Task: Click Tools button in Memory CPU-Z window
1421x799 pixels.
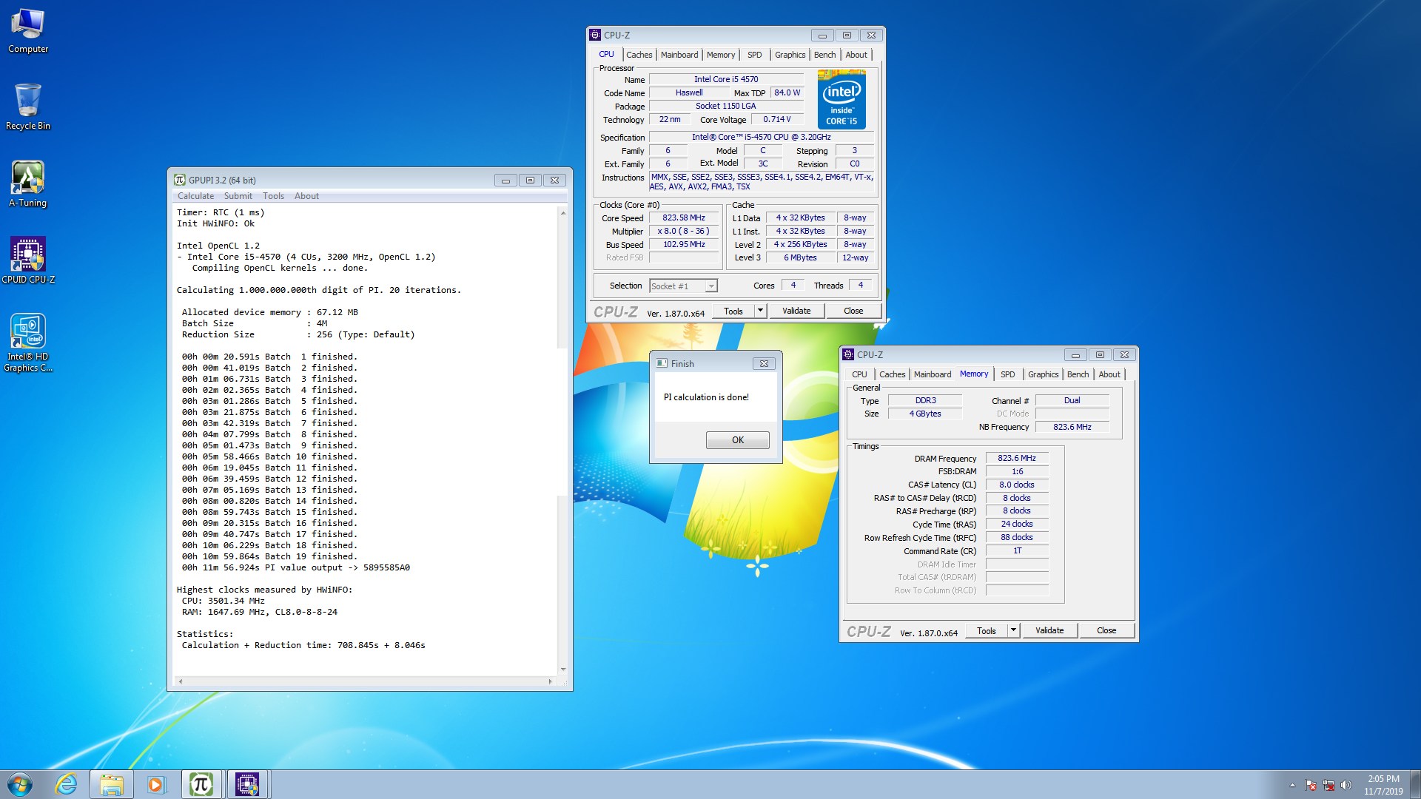Action: 987,631
